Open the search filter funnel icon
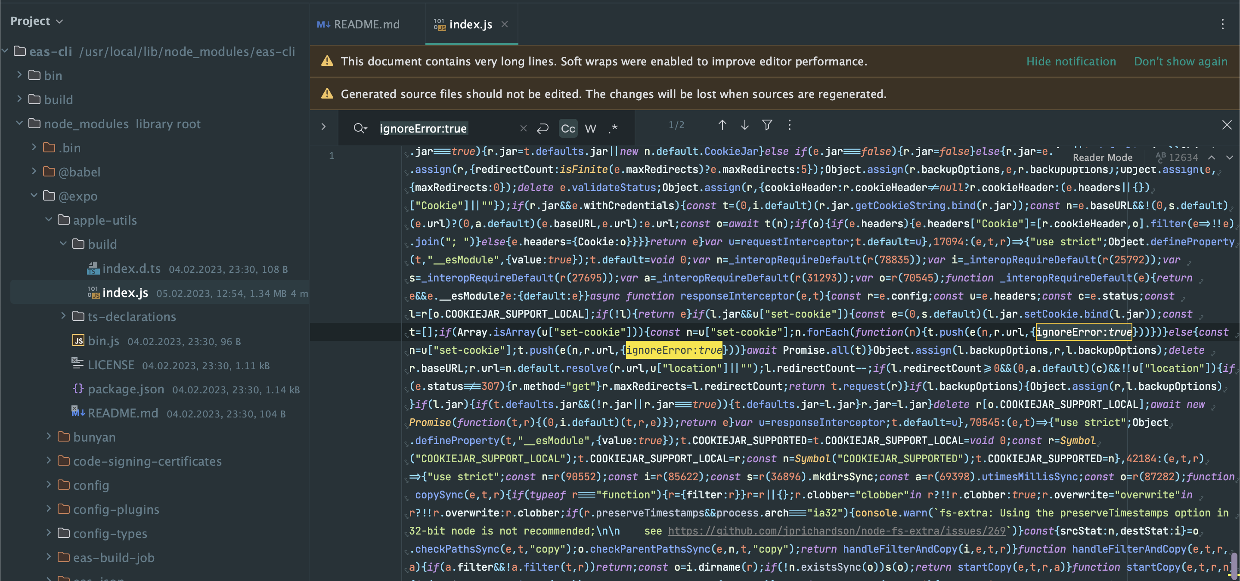 (x=767, y=126)
